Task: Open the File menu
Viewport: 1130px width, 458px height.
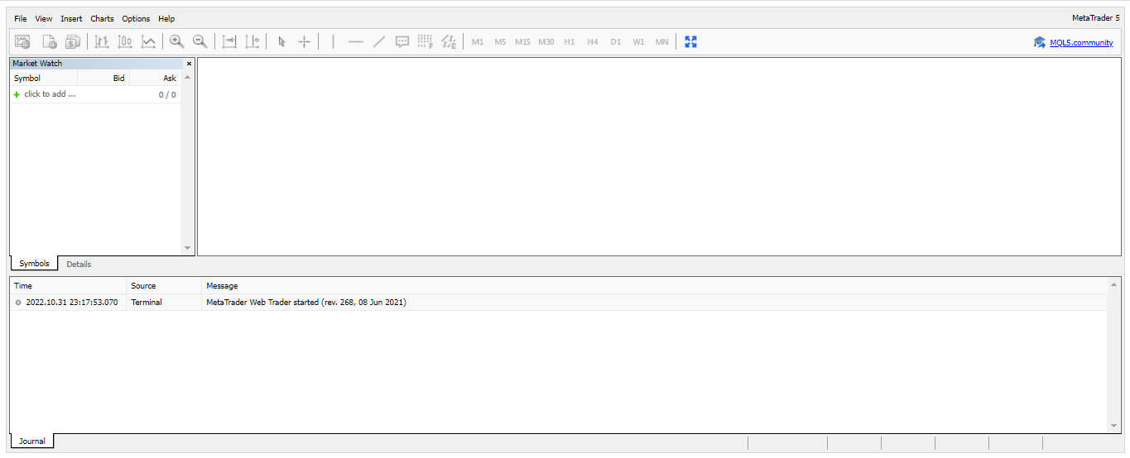Action: pyautogui.click(x=21, y=18)
